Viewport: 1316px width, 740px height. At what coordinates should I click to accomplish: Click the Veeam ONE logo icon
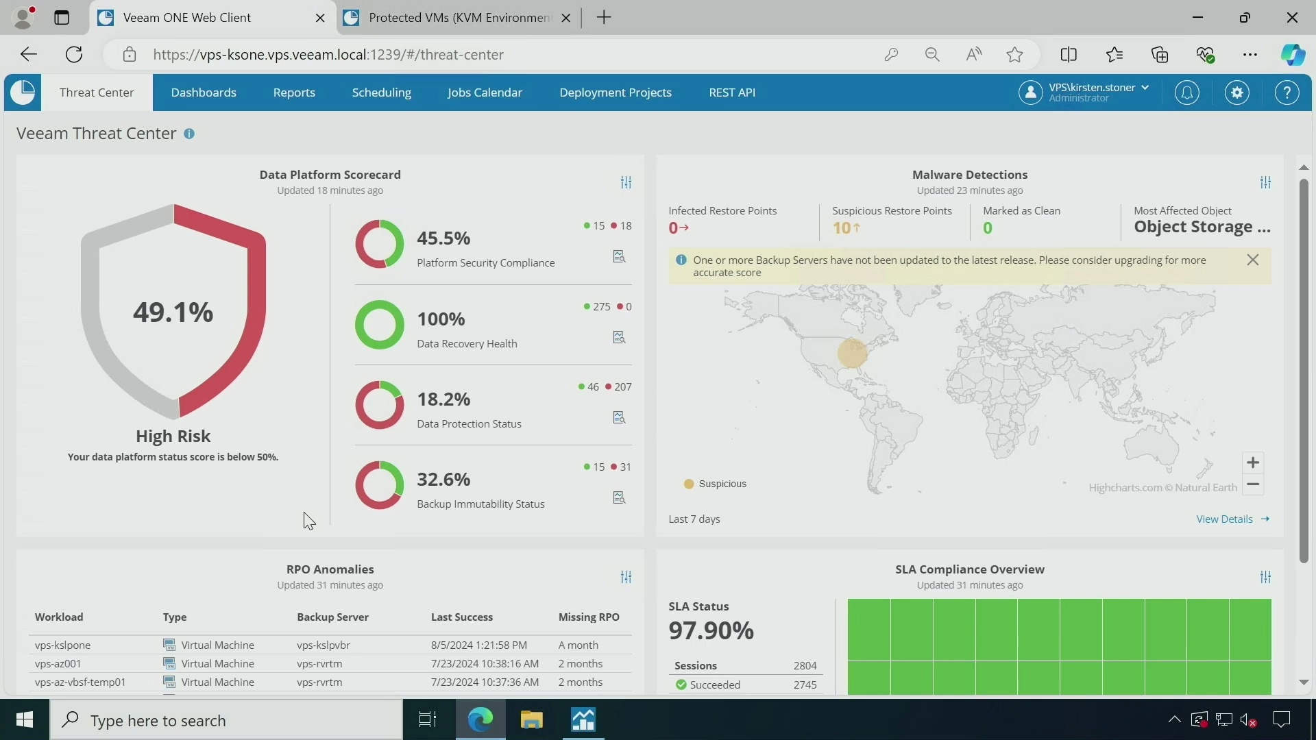pyautogui.click(x=23, y=92)
